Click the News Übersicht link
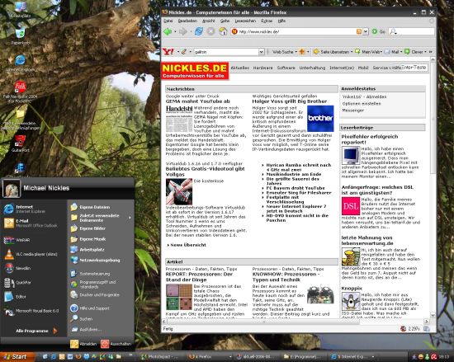454x362 pixels. [x=188, y=245]
